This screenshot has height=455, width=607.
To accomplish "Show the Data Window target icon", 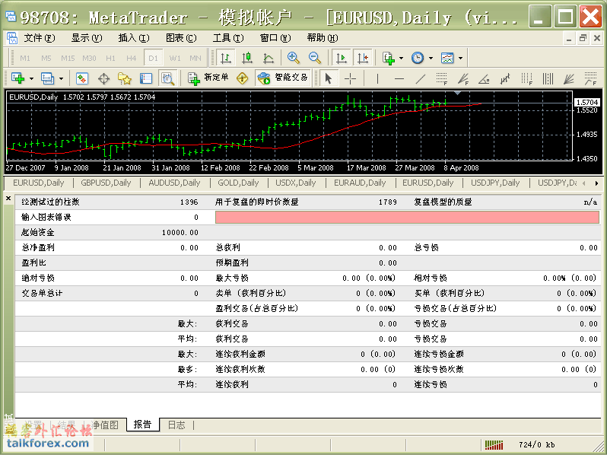I will (103, 78).
